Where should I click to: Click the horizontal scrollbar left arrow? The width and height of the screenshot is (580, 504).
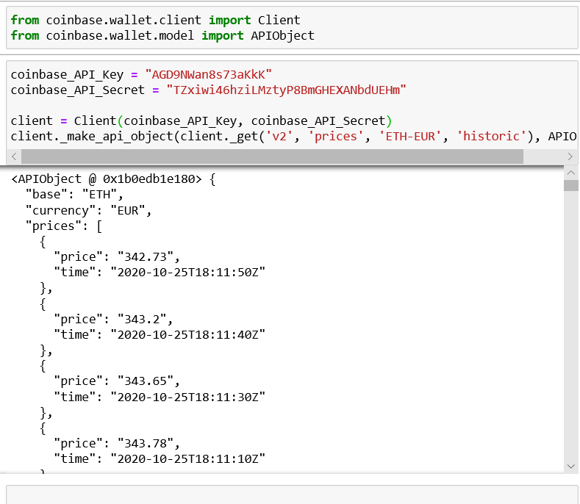[14, 156]
